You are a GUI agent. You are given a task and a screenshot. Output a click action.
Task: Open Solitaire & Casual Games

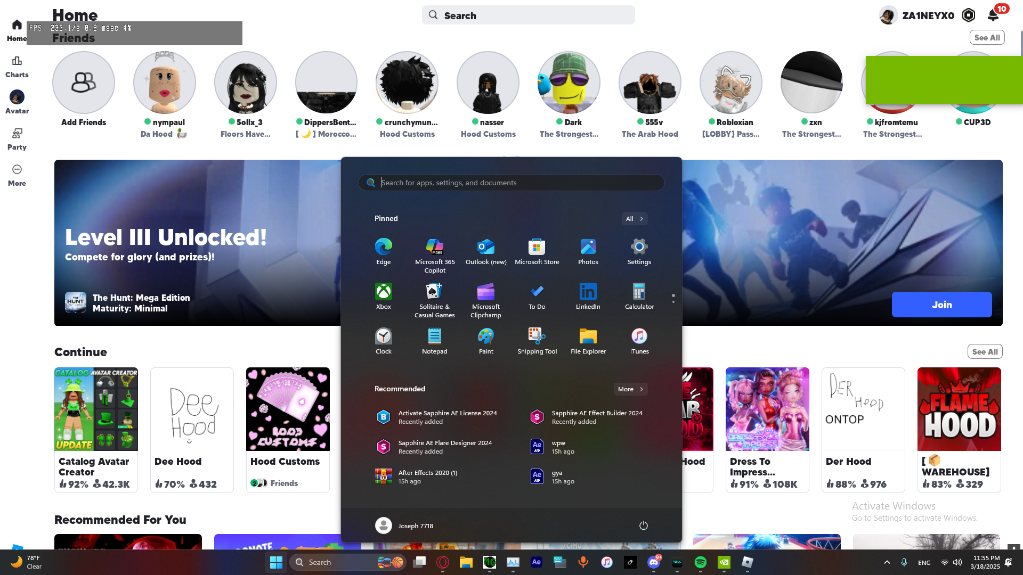(x=435, y=300)
